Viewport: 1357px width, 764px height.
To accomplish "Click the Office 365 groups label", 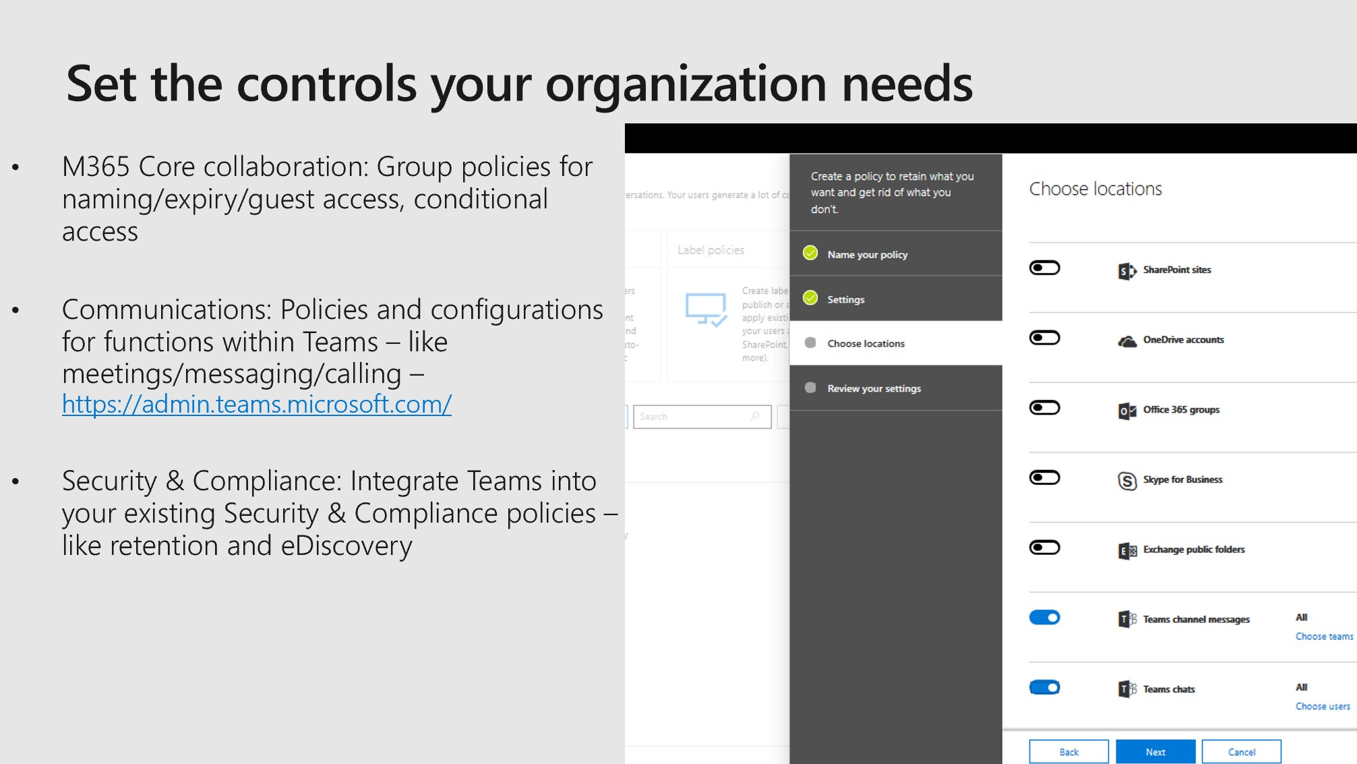I will pos(1181,409).
